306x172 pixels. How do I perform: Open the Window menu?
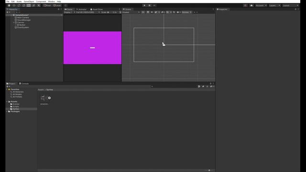click(52, 1)
